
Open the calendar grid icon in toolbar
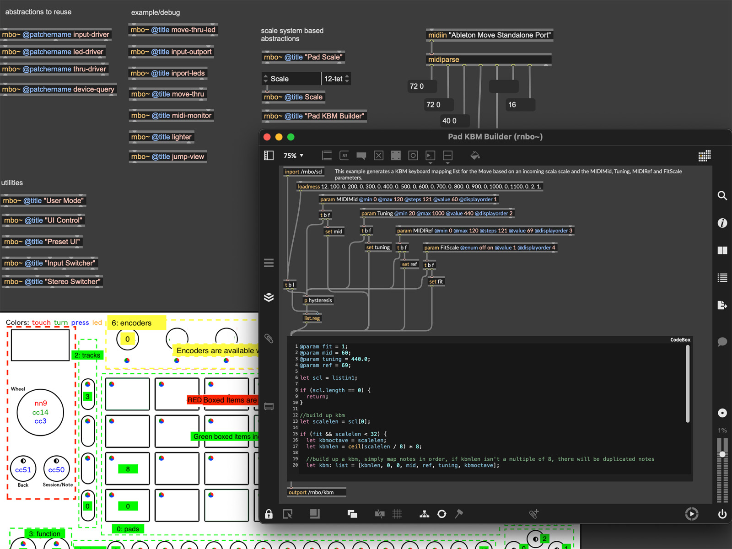click(704, 156)
